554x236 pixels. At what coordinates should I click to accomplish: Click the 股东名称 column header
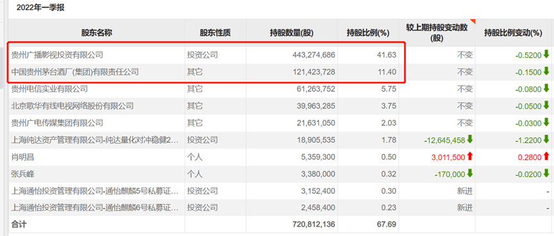coord(97,33)
